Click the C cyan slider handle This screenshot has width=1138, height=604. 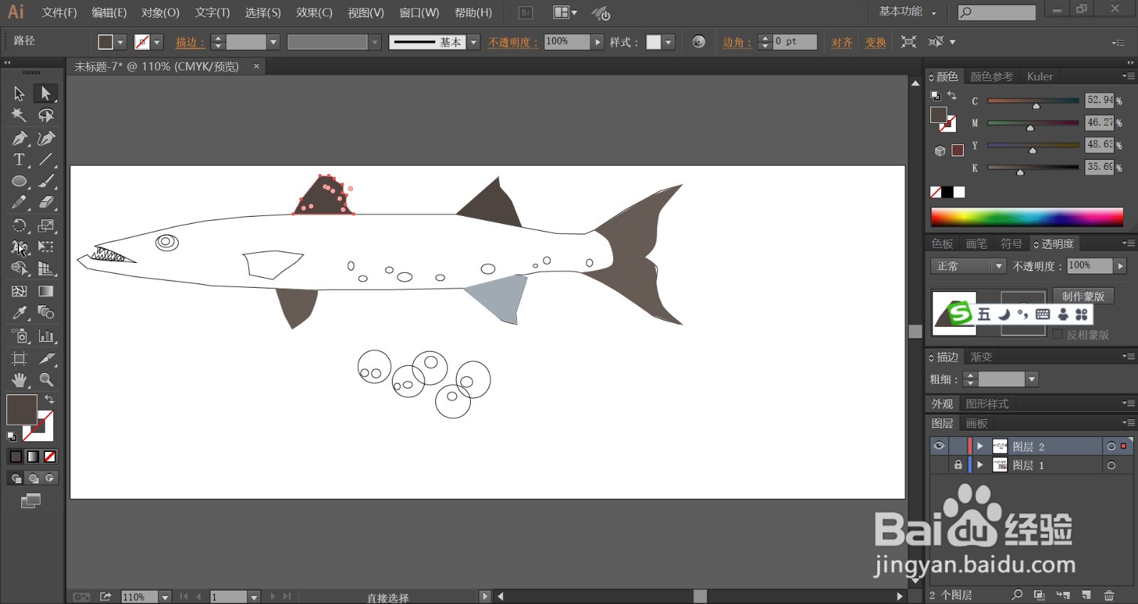coord(1036,106)
